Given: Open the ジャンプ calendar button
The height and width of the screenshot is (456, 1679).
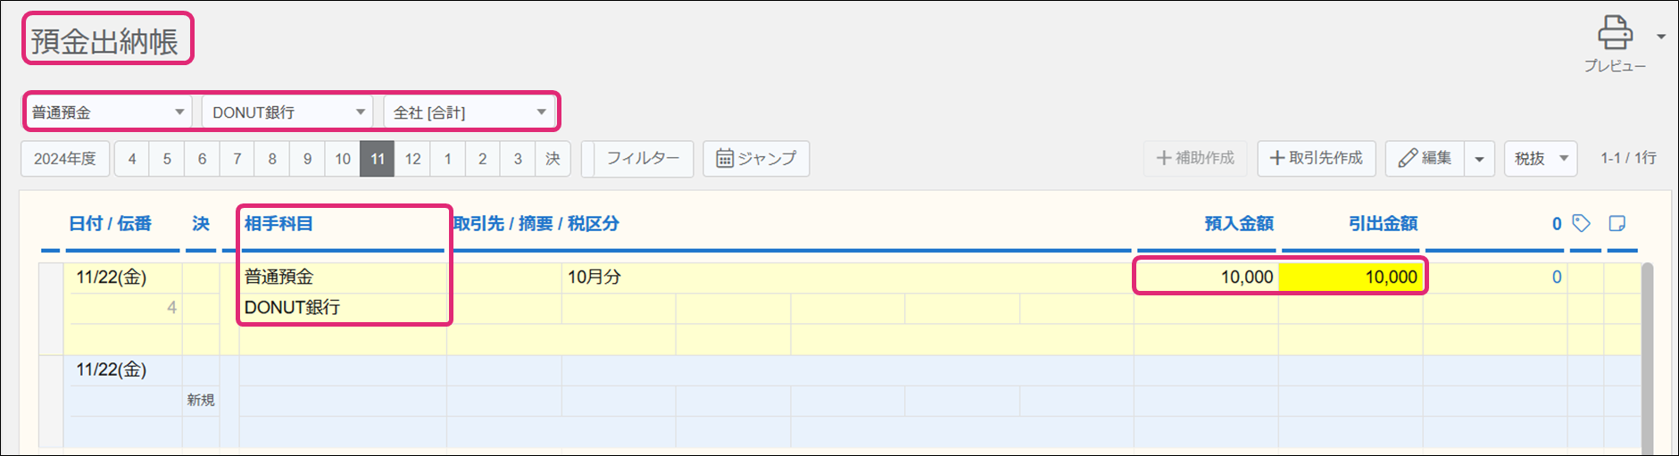Looking at the screenshot, I should 756,159.
